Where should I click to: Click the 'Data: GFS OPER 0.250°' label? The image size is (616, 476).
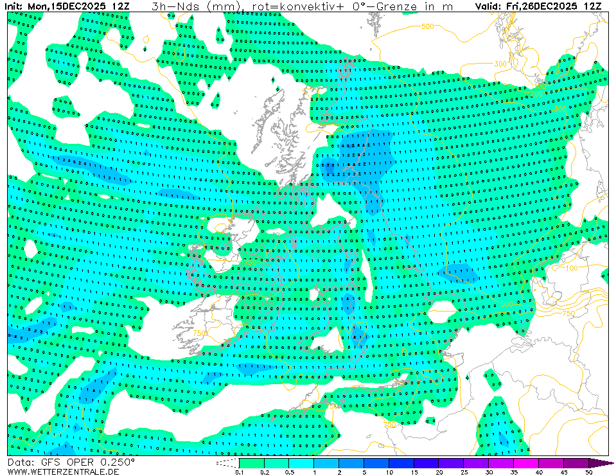point(71,462)
